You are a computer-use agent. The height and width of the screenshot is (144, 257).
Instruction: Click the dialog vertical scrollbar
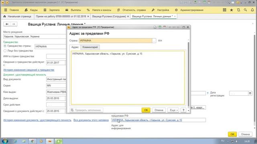(188, 74)
